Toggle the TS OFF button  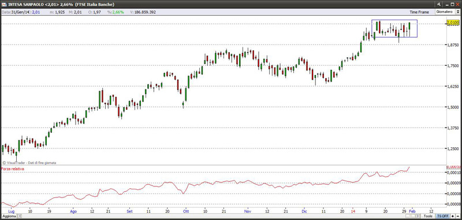[x=442, y=216]
